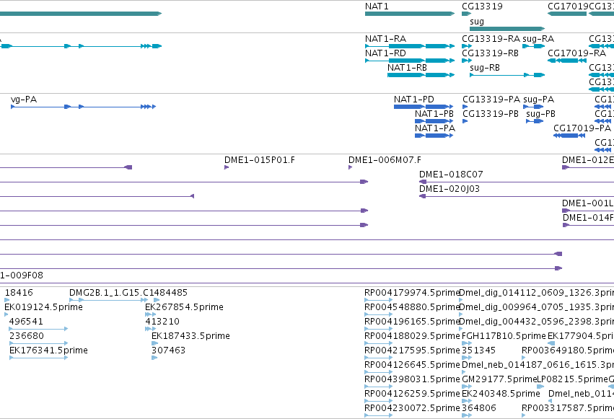Screen dimensions: 614x419
Task: Select the DME1-018C07 clone
Action: 517,182
